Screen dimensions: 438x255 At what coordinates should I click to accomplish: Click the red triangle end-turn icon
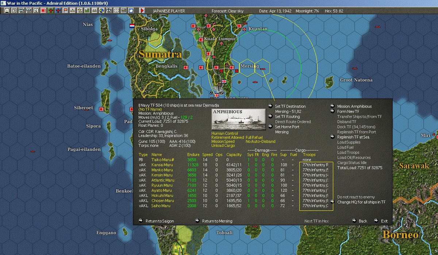pos(142,11)
